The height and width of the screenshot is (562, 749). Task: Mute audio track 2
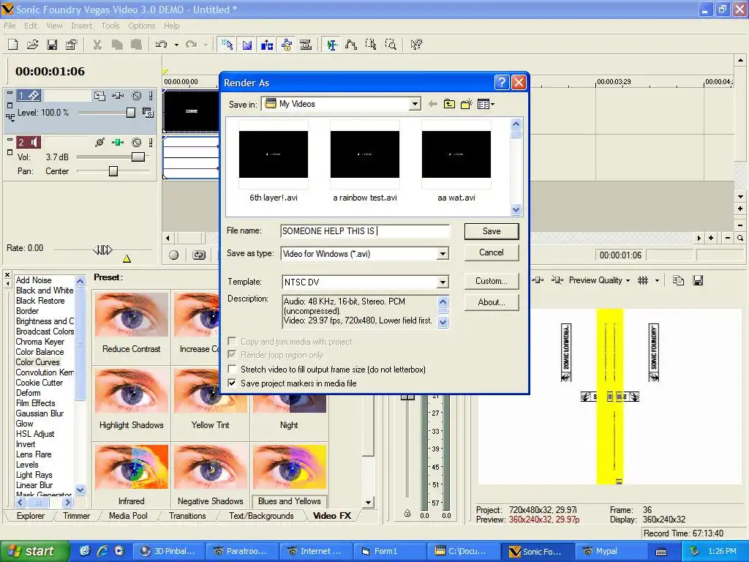click(137, 143)
